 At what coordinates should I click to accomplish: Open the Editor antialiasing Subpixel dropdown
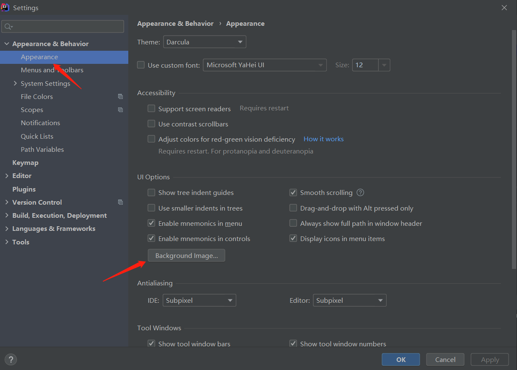pos(350,300)
